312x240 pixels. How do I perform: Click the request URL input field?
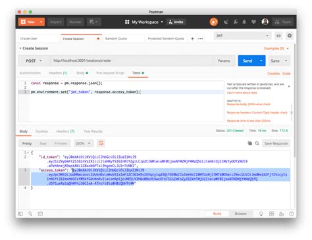click(x=132, y=60)
